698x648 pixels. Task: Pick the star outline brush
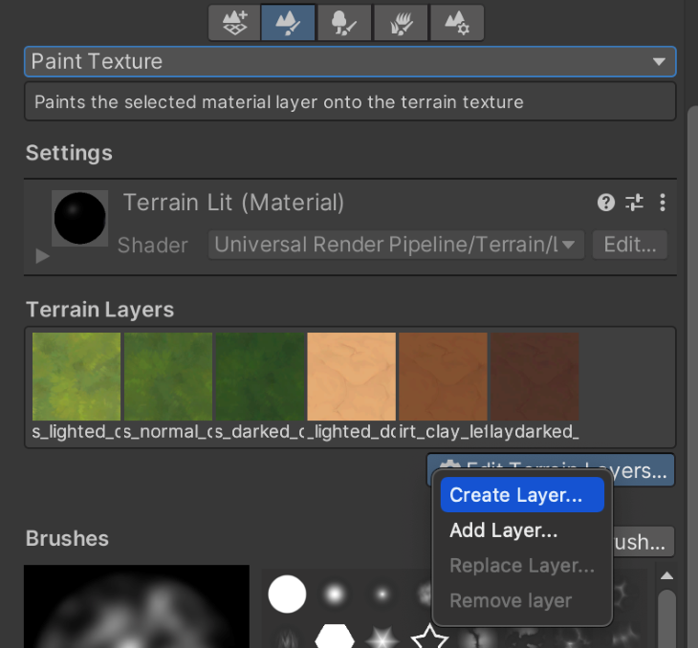429,636
